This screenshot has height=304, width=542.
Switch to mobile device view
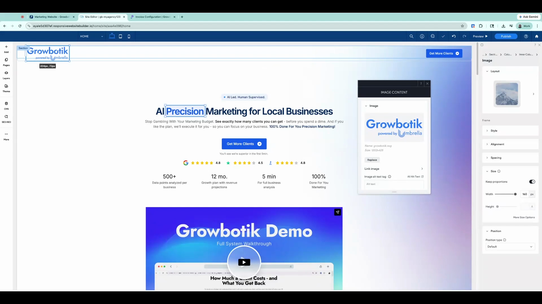pos(129,36)
